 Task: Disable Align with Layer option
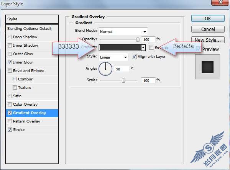tap(134, 56)
